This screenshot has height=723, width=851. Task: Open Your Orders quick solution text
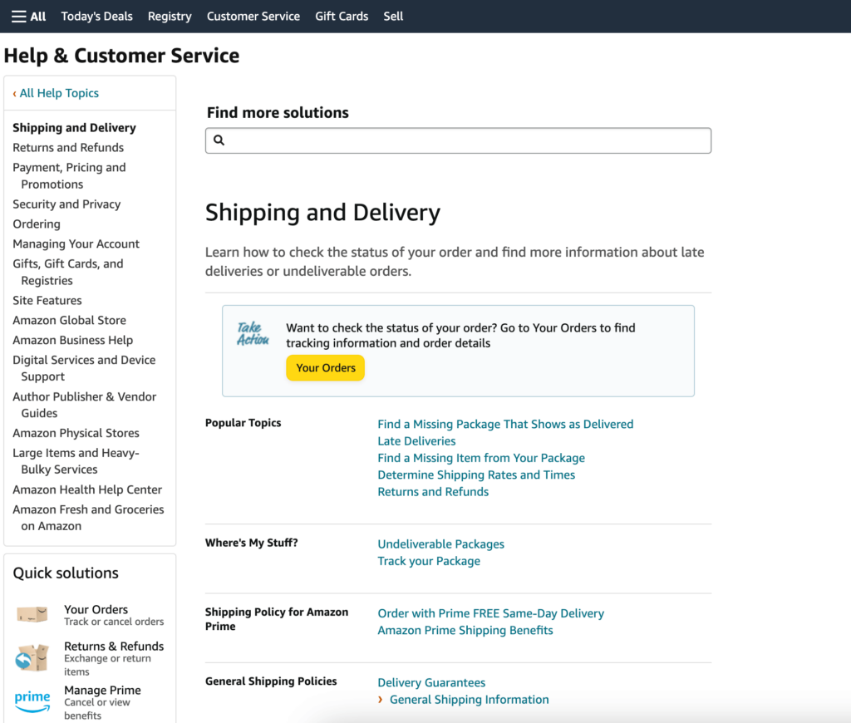pyautogui.click(x=113, y=615)
